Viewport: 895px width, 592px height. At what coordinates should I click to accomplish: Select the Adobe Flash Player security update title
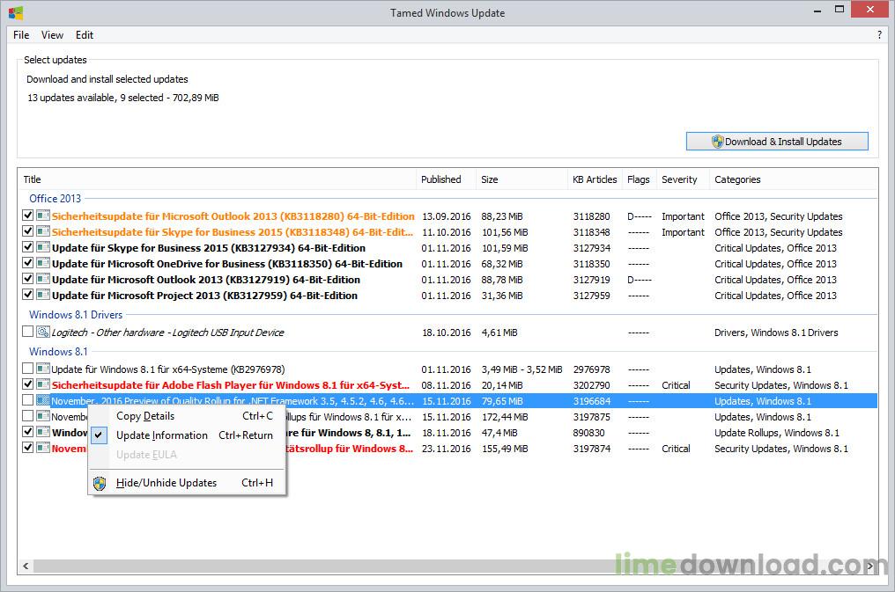coord(231,385)
